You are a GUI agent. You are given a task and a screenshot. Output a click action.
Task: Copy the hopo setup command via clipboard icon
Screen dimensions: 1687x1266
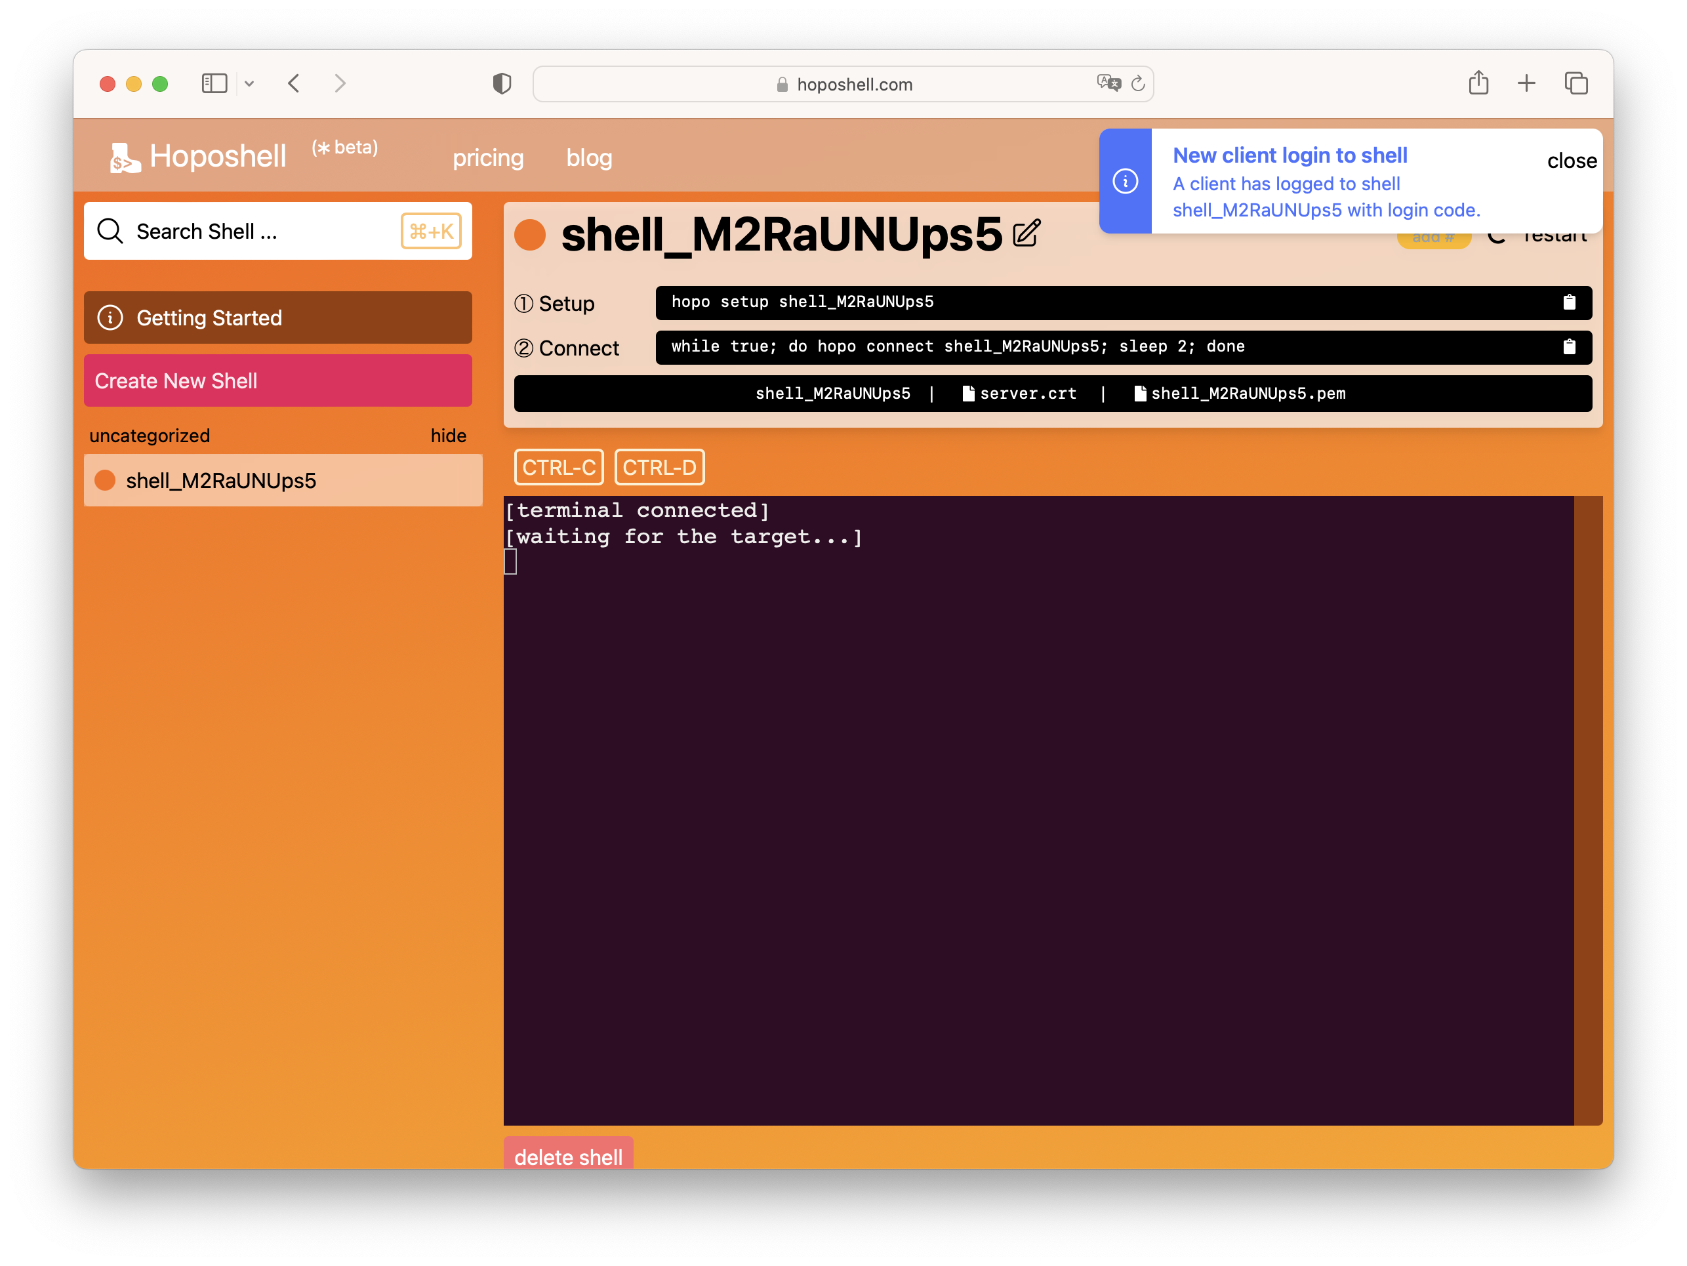[x=1569, y=303]
